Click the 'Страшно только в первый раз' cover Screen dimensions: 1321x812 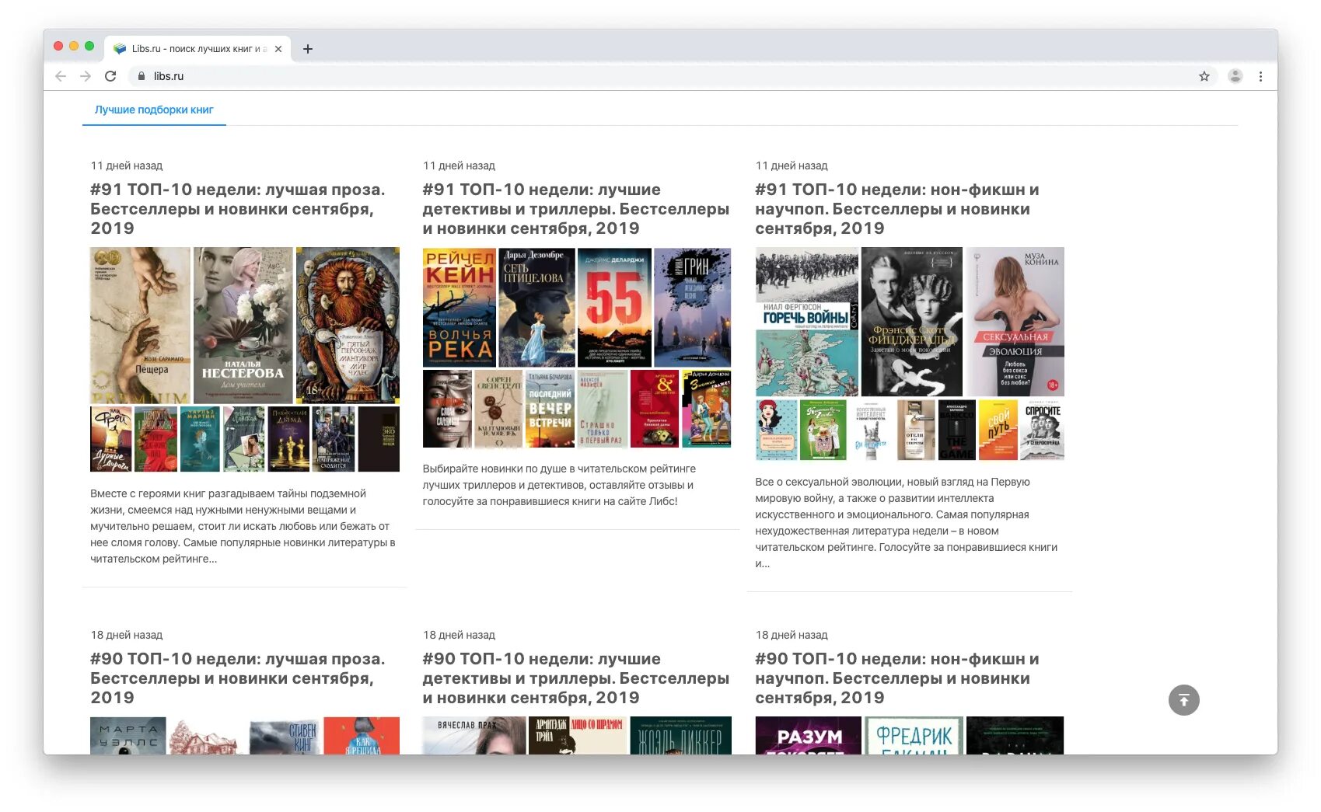602,409
